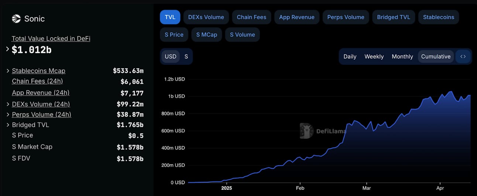
Task: Click the Chain Fees (24h) label
Action: [x=37, y=81]
